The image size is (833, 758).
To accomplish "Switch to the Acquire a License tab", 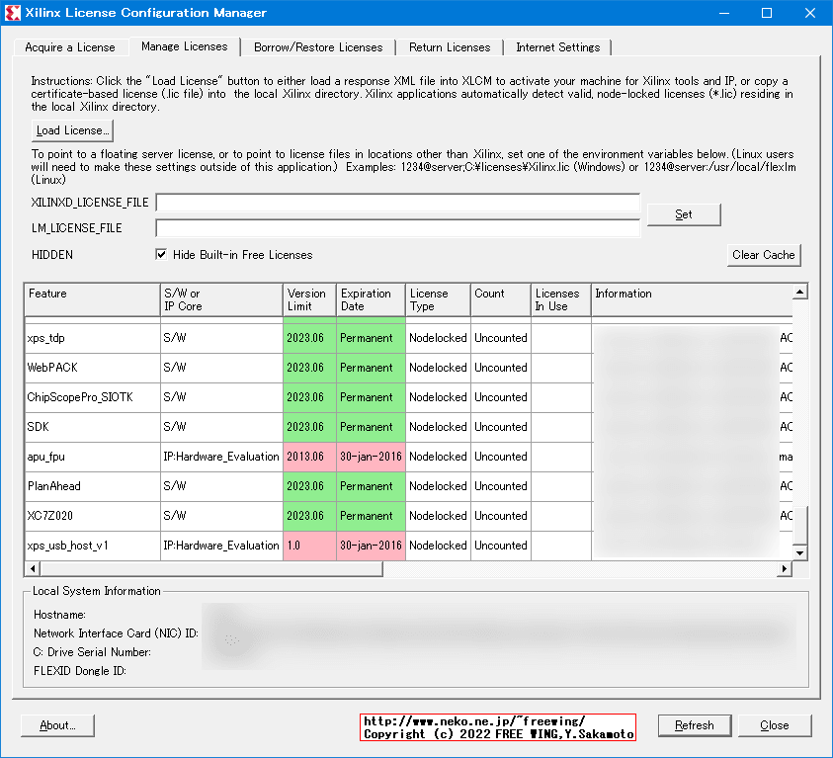I will coord(69,46).
